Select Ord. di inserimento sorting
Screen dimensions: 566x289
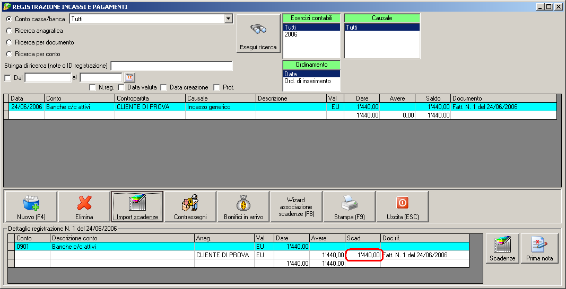[x=311, y=81]
